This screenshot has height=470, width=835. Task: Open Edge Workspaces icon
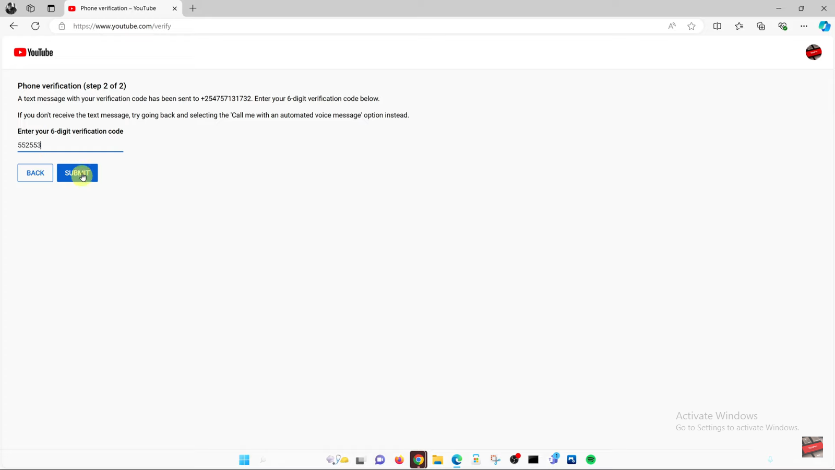coord(31,8)
